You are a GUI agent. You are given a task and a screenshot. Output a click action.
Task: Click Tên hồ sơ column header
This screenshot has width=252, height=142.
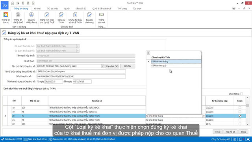[x=97, y=101]
